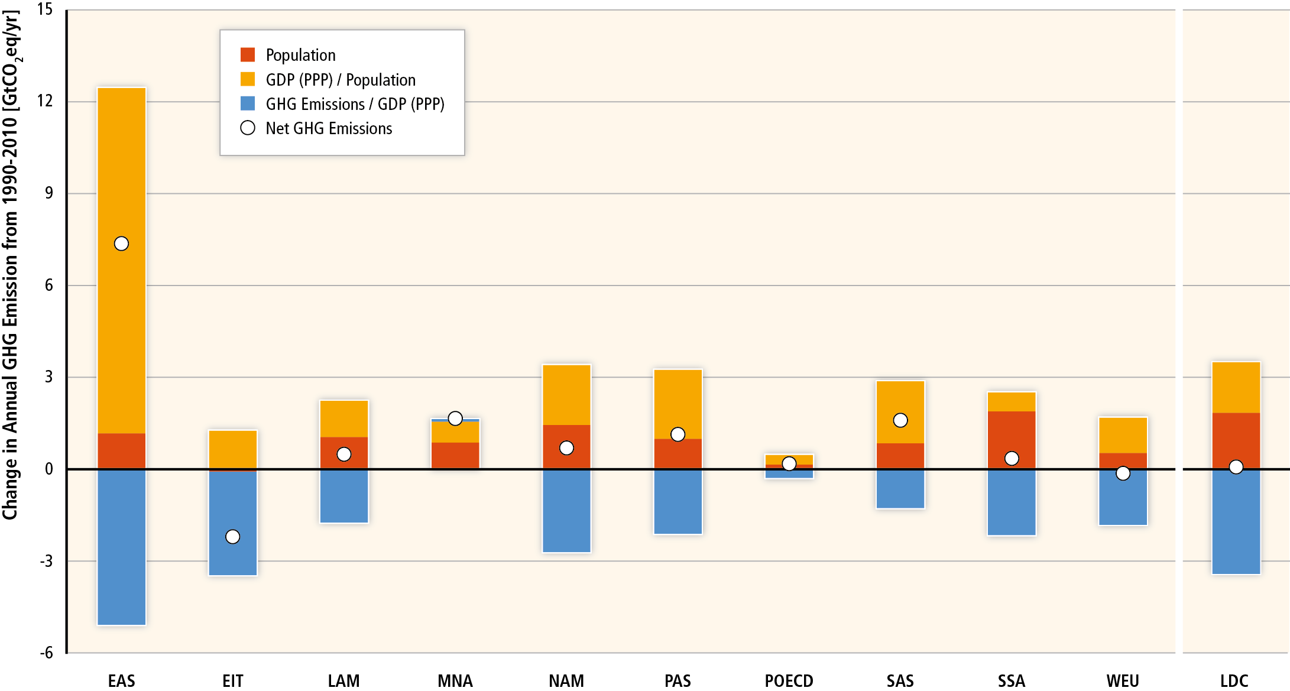
Task: Click the EIT net emissions circle marker
Action: click(233, 537)
